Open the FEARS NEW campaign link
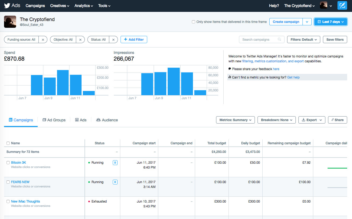 [x=20, y=182]
